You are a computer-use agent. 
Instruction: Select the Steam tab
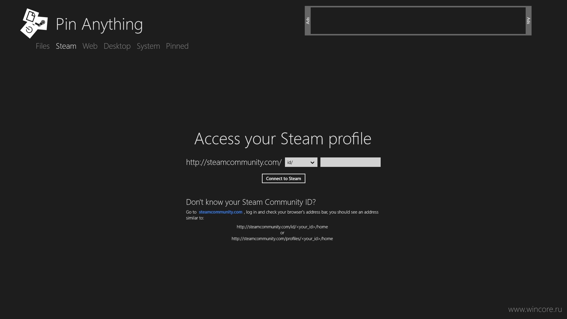tap(66, 46)
